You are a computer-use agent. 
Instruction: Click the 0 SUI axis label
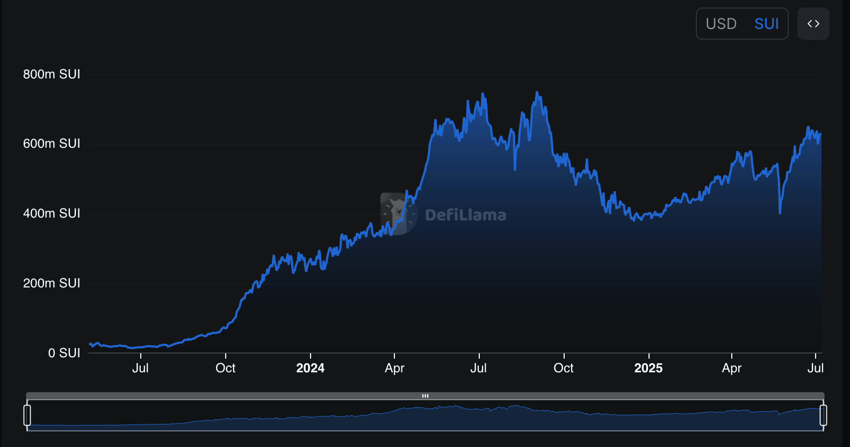(x=64, y=353)
